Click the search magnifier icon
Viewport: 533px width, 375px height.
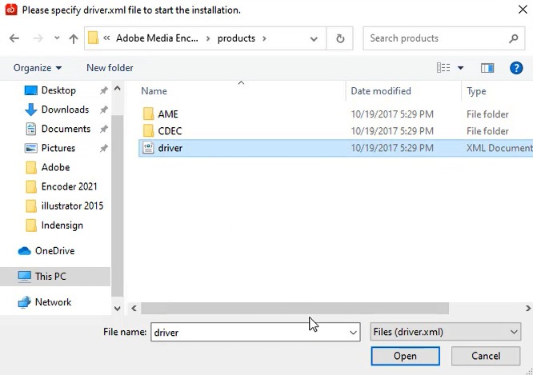pyautogui.click(x=513, y=38)
